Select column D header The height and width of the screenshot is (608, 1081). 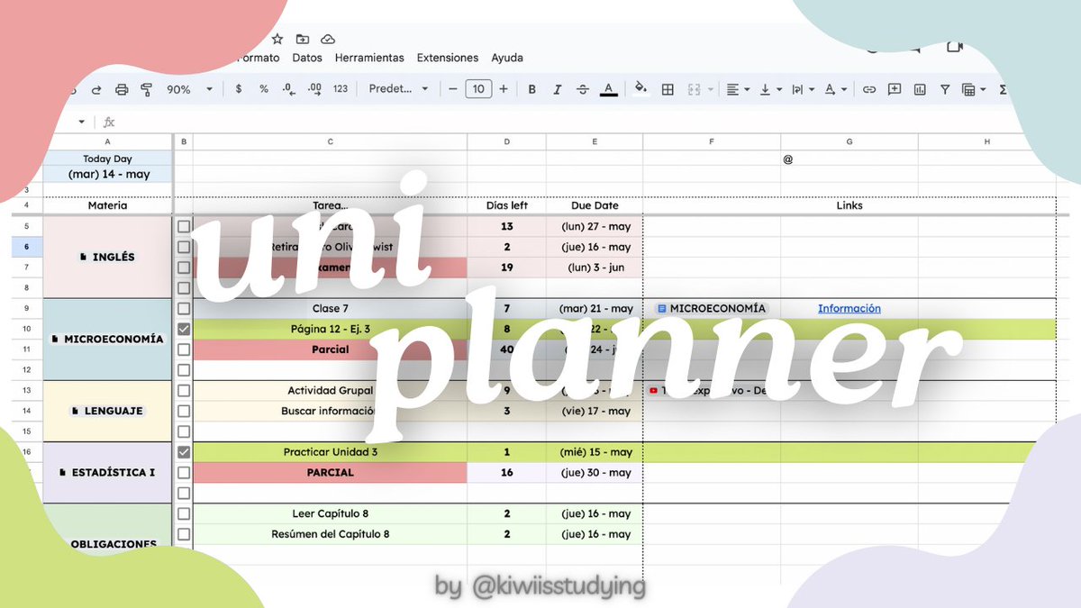point(506,141)
